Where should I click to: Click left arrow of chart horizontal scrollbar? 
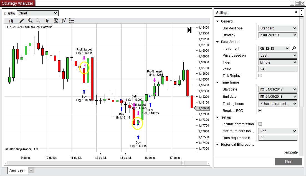click(6, 163)
